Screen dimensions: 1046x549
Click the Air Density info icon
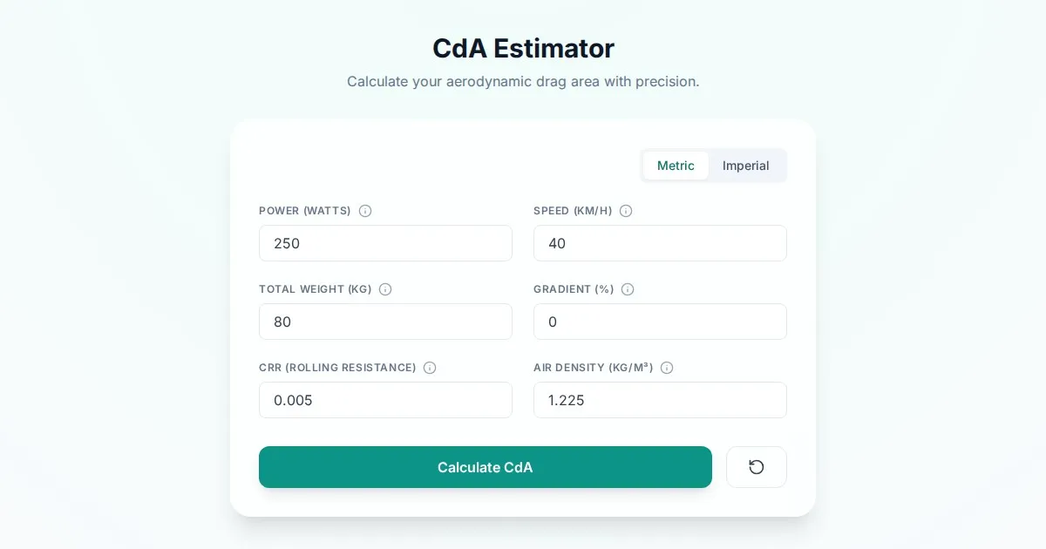pyautogui.click(x=667, y=368)
